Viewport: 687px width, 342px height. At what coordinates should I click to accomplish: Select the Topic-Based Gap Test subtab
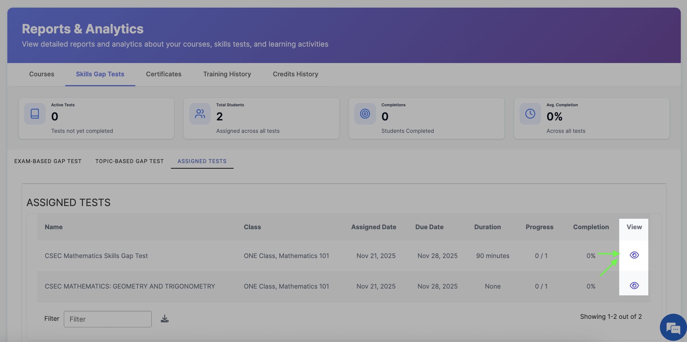pyautogui.click(x=129, y=161)
